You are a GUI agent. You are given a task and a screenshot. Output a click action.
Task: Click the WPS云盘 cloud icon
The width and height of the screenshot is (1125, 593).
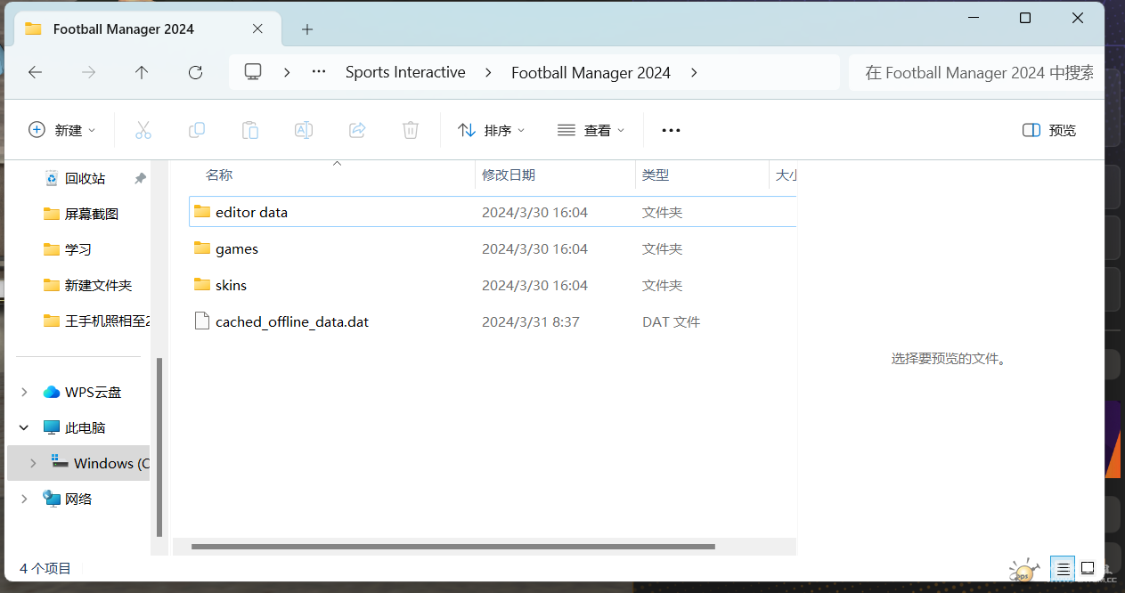pyautogui.click(x=52, y=392)
